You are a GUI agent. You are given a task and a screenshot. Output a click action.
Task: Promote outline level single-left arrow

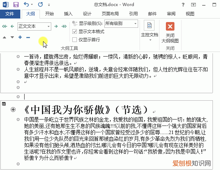(12, 26)
